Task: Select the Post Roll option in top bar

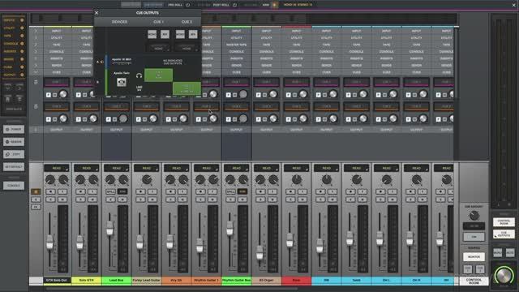Action: tap(221, 5)
